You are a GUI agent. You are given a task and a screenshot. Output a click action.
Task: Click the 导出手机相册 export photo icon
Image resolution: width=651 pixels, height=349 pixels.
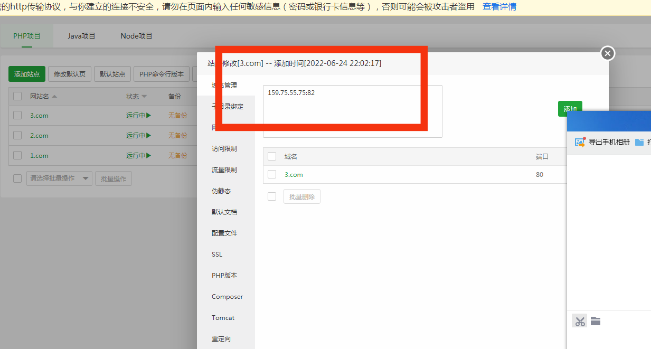pos(580,142)
